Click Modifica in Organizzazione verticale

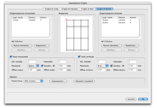pos(112,50)
